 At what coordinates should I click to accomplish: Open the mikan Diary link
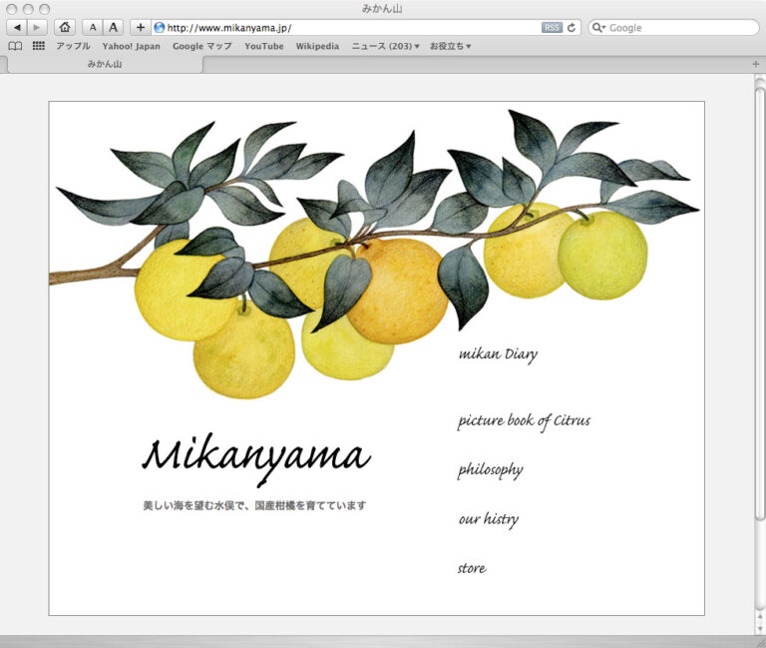point(498,353)
